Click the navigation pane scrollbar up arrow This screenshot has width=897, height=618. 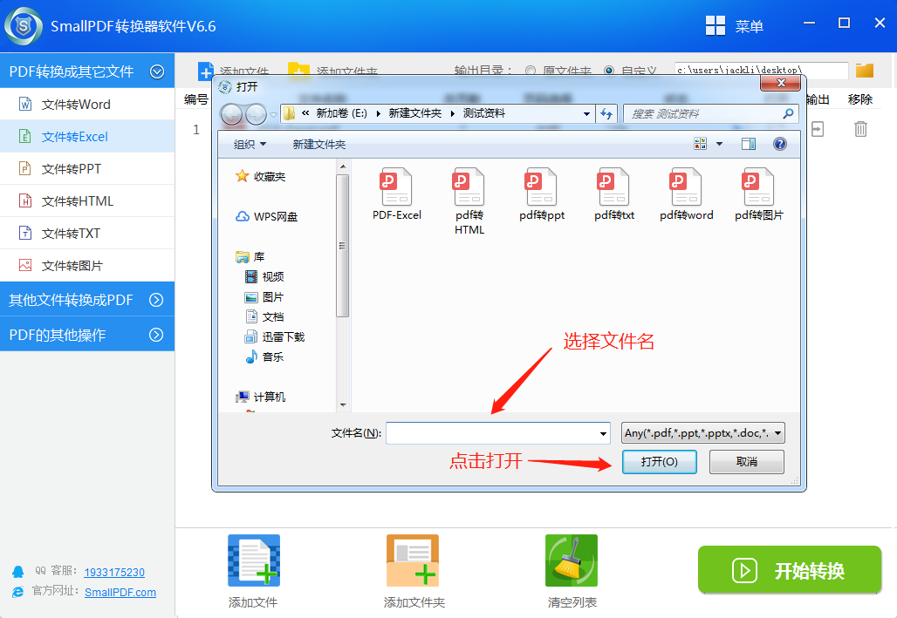click(x=343, y=166)
